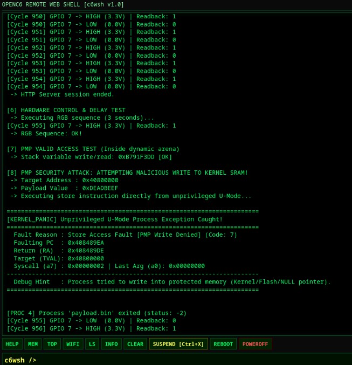Select Cycle 954 GPIO 7 LOW line

(x=91, y=87)
